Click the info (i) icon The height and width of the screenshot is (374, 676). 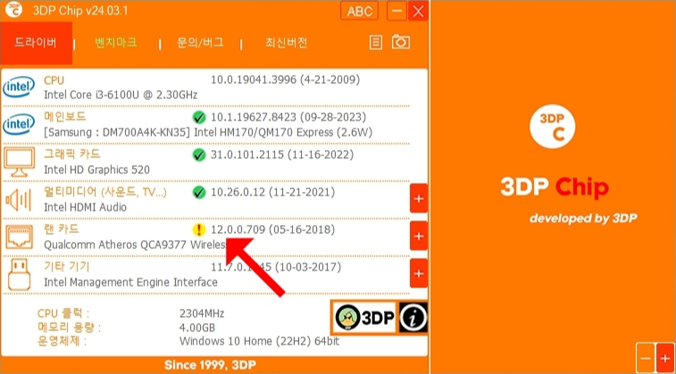413,318
